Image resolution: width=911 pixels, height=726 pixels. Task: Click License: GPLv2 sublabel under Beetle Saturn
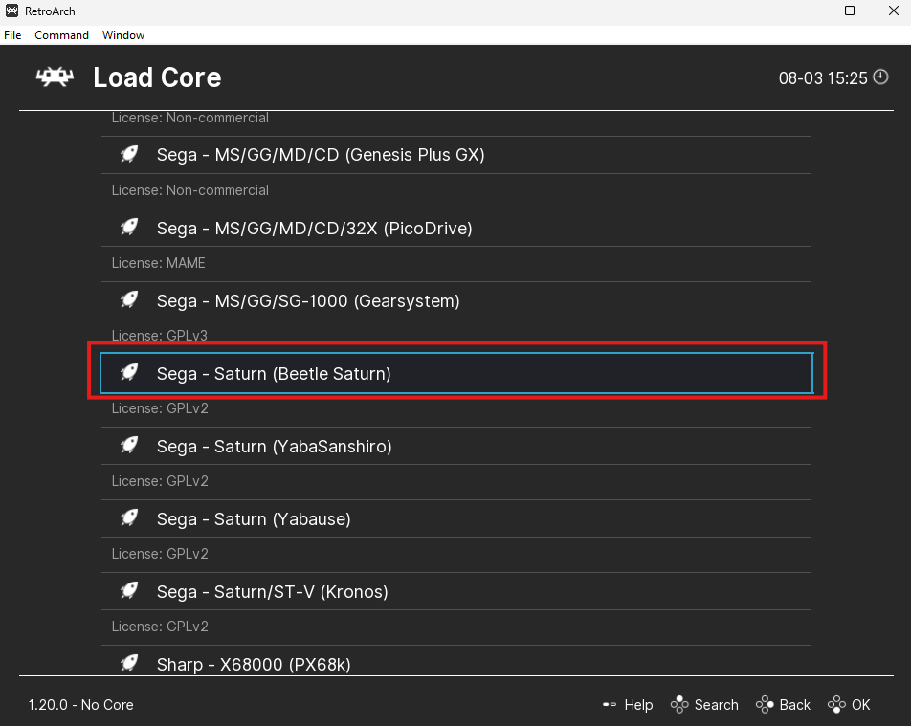(x=160, y=408)
